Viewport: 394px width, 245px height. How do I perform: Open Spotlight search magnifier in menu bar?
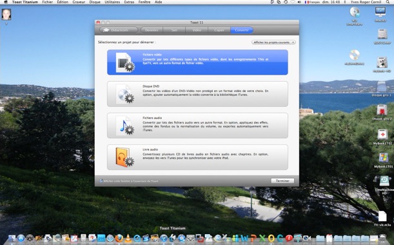pyautogui.click(x=388, y=2)
